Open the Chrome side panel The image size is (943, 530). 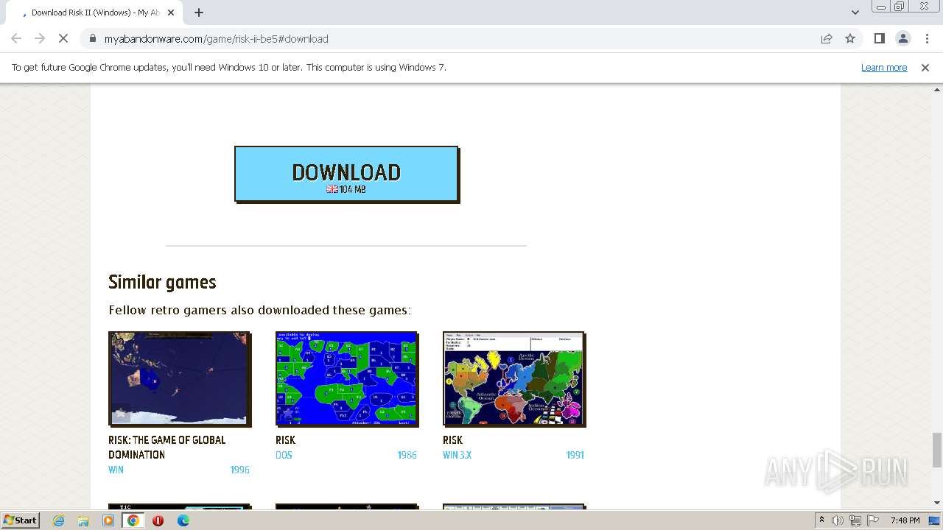879,38
